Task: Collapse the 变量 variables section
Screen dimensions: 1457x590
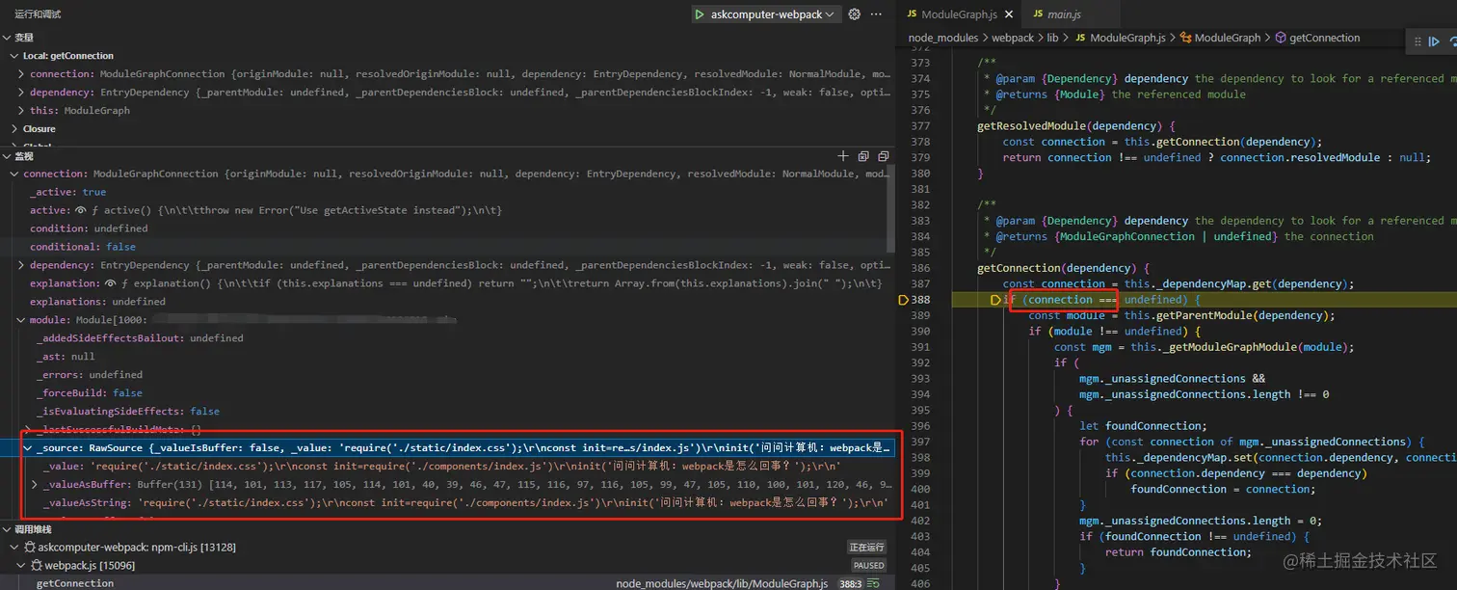Action: [x=7, y=38]
